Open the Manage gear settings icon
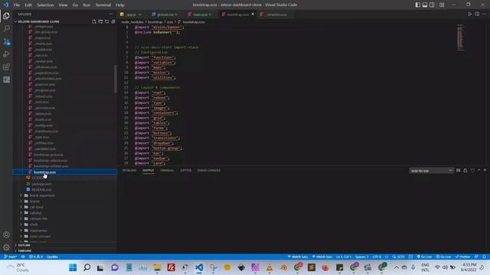Image resolution: width=490 pixels, height=275 pixels. click(x=6, y=247)
